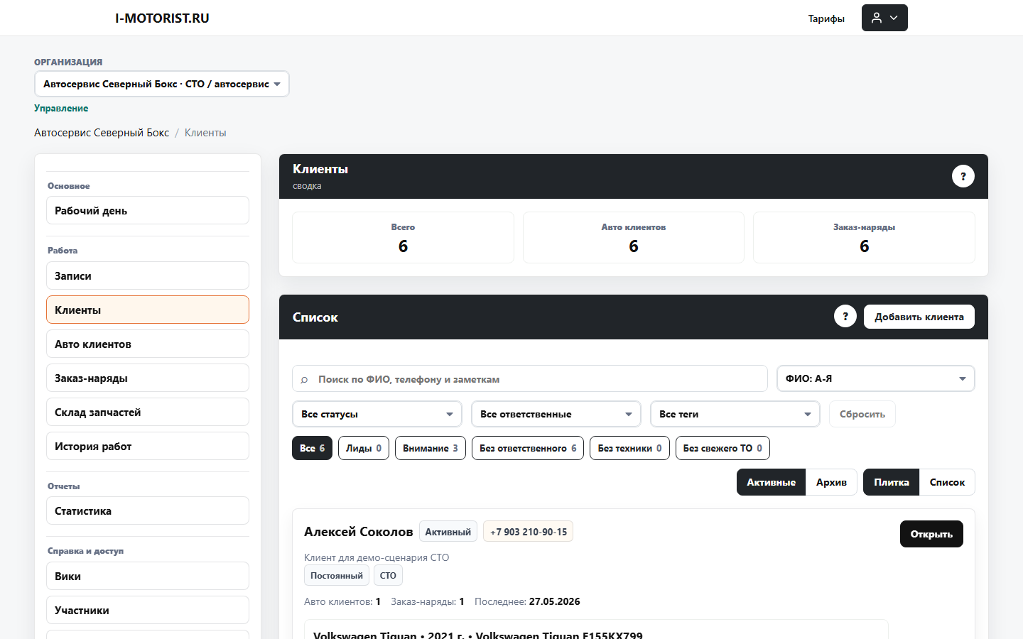This screenshot has height=639, width=1023.
Task: Focus the search by ФИО field
Action: pyautogui.click(x=530, y=378)
